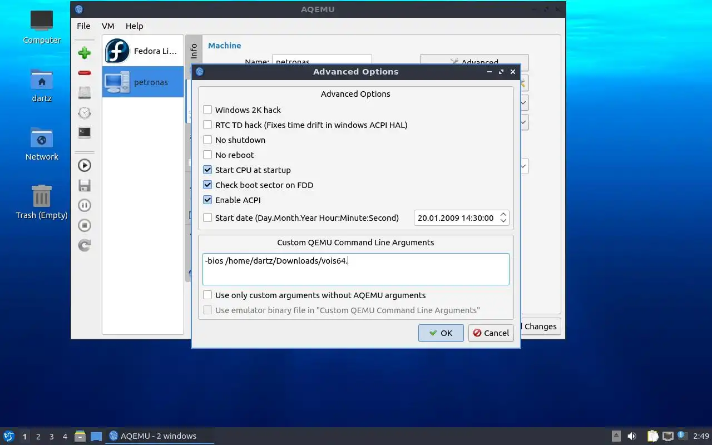The height and width of the screenshot is (445, 712).
Task: Select the Fedora Linux VM in the list
Action: click(x=143, y=51)
